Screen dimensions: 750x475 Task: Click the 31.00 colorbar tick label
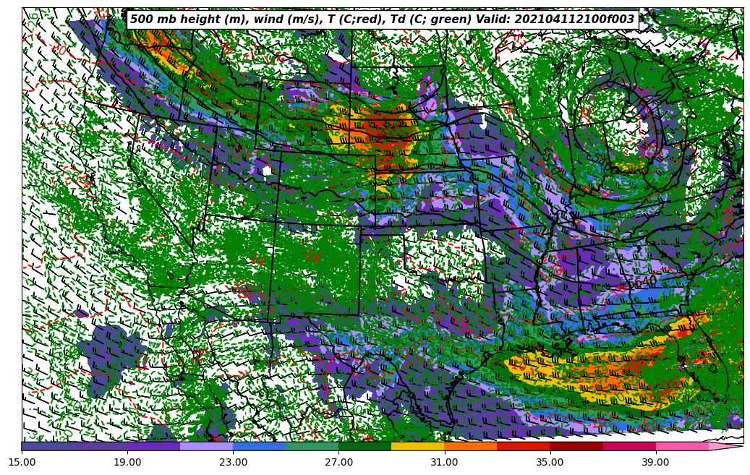(x=444, y=461)
